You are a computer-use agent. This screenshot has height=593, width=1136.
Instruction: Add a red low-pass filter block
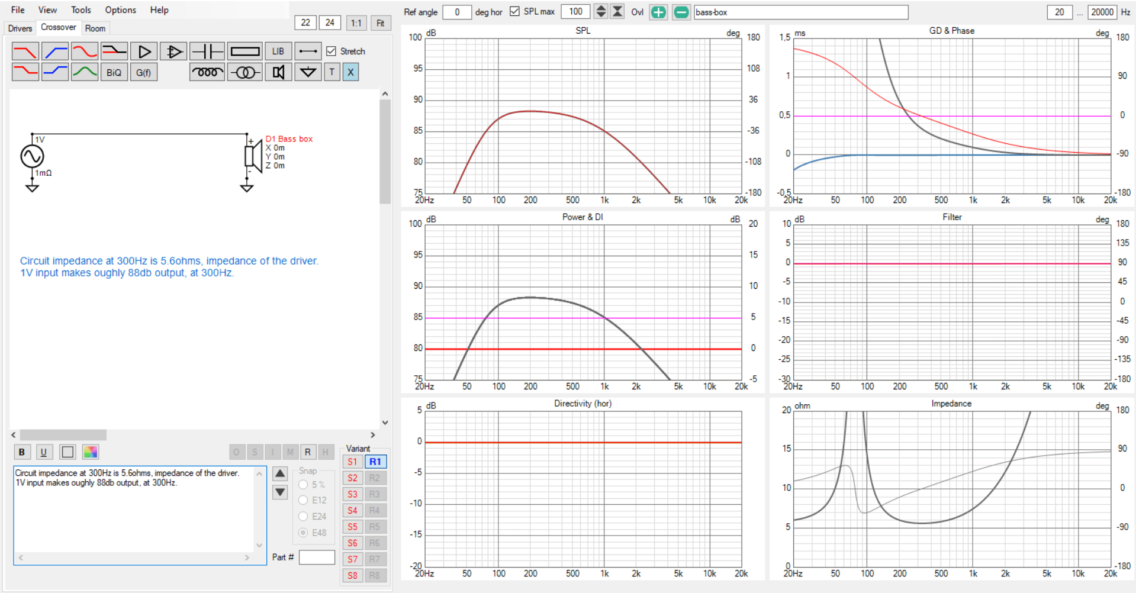[25, 51]
